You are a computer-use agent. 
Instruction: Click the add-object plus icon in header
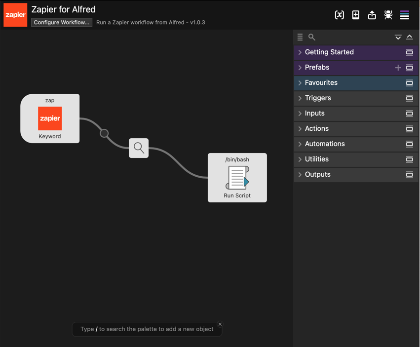pos(356,15)
